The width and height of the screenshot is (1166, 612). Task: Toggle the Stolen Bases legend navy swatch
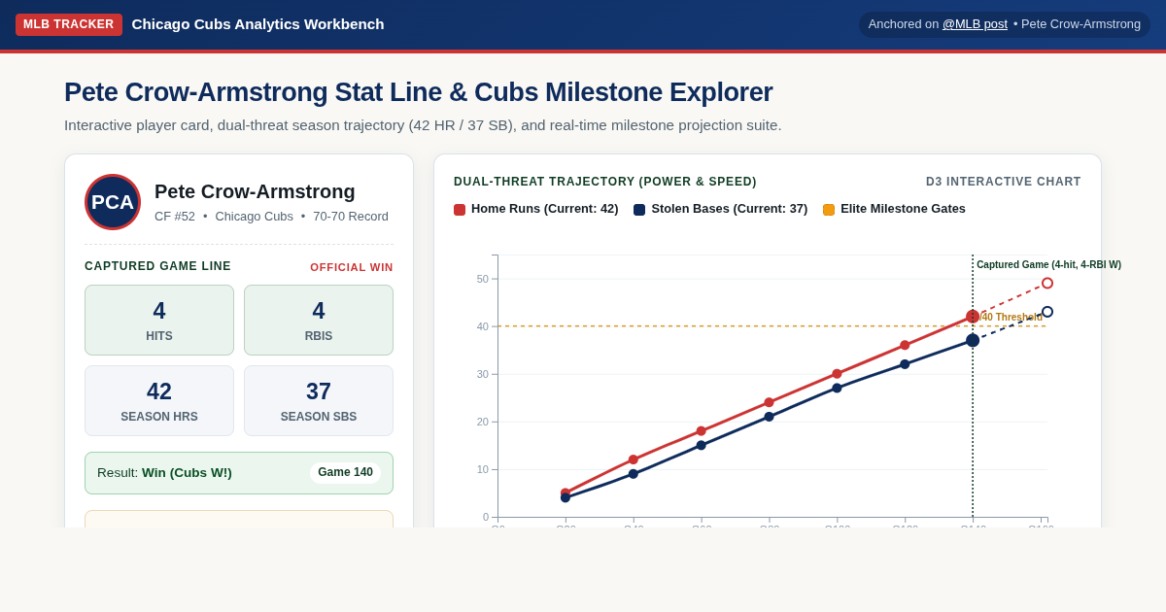(x=639, y=210)
